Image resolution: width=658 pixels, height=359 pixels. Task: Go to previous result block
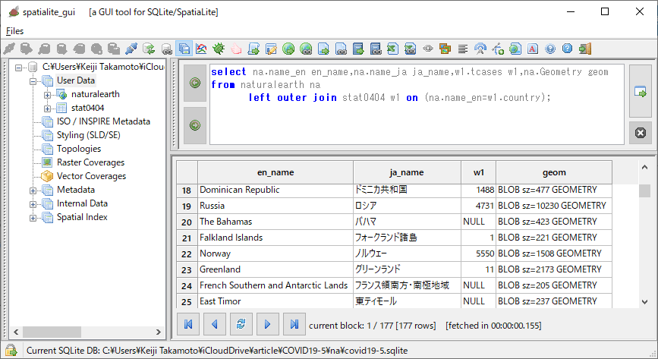click(215, 324)
